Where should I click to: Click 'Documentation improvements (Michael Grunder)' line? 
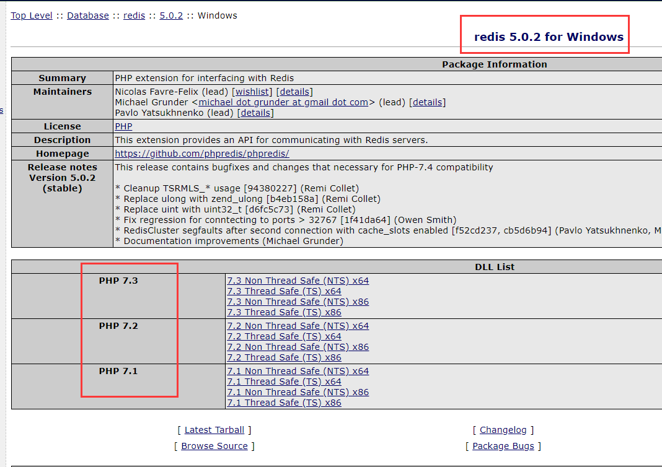pos(229,241)
